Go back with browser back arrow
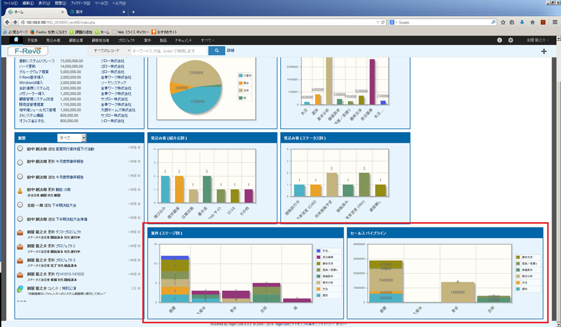This screenshot has height=327, width=561. pyautogui.click(x=7, y=22)
